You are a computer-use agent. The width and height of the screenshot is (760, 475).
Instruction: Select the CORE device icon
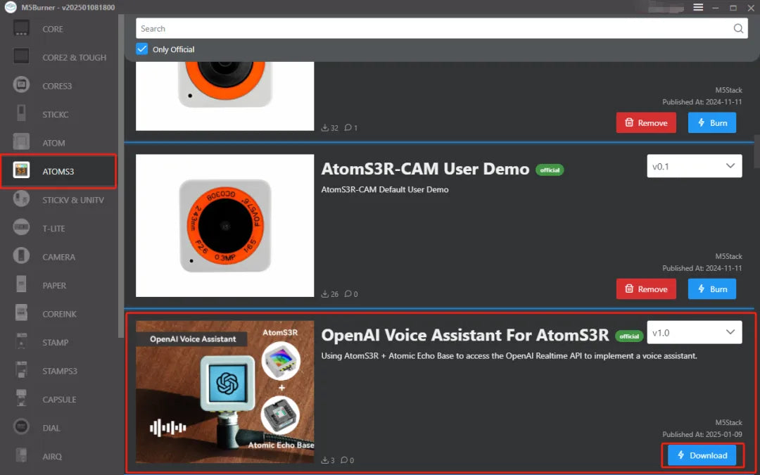[x=21, y=28]
